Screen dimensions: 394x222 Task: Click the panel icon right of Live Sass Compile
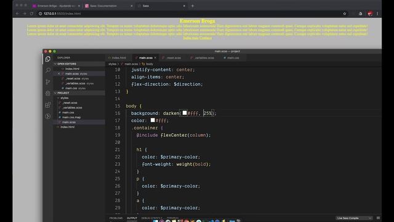pyautogui.click(x=378, y=218)
